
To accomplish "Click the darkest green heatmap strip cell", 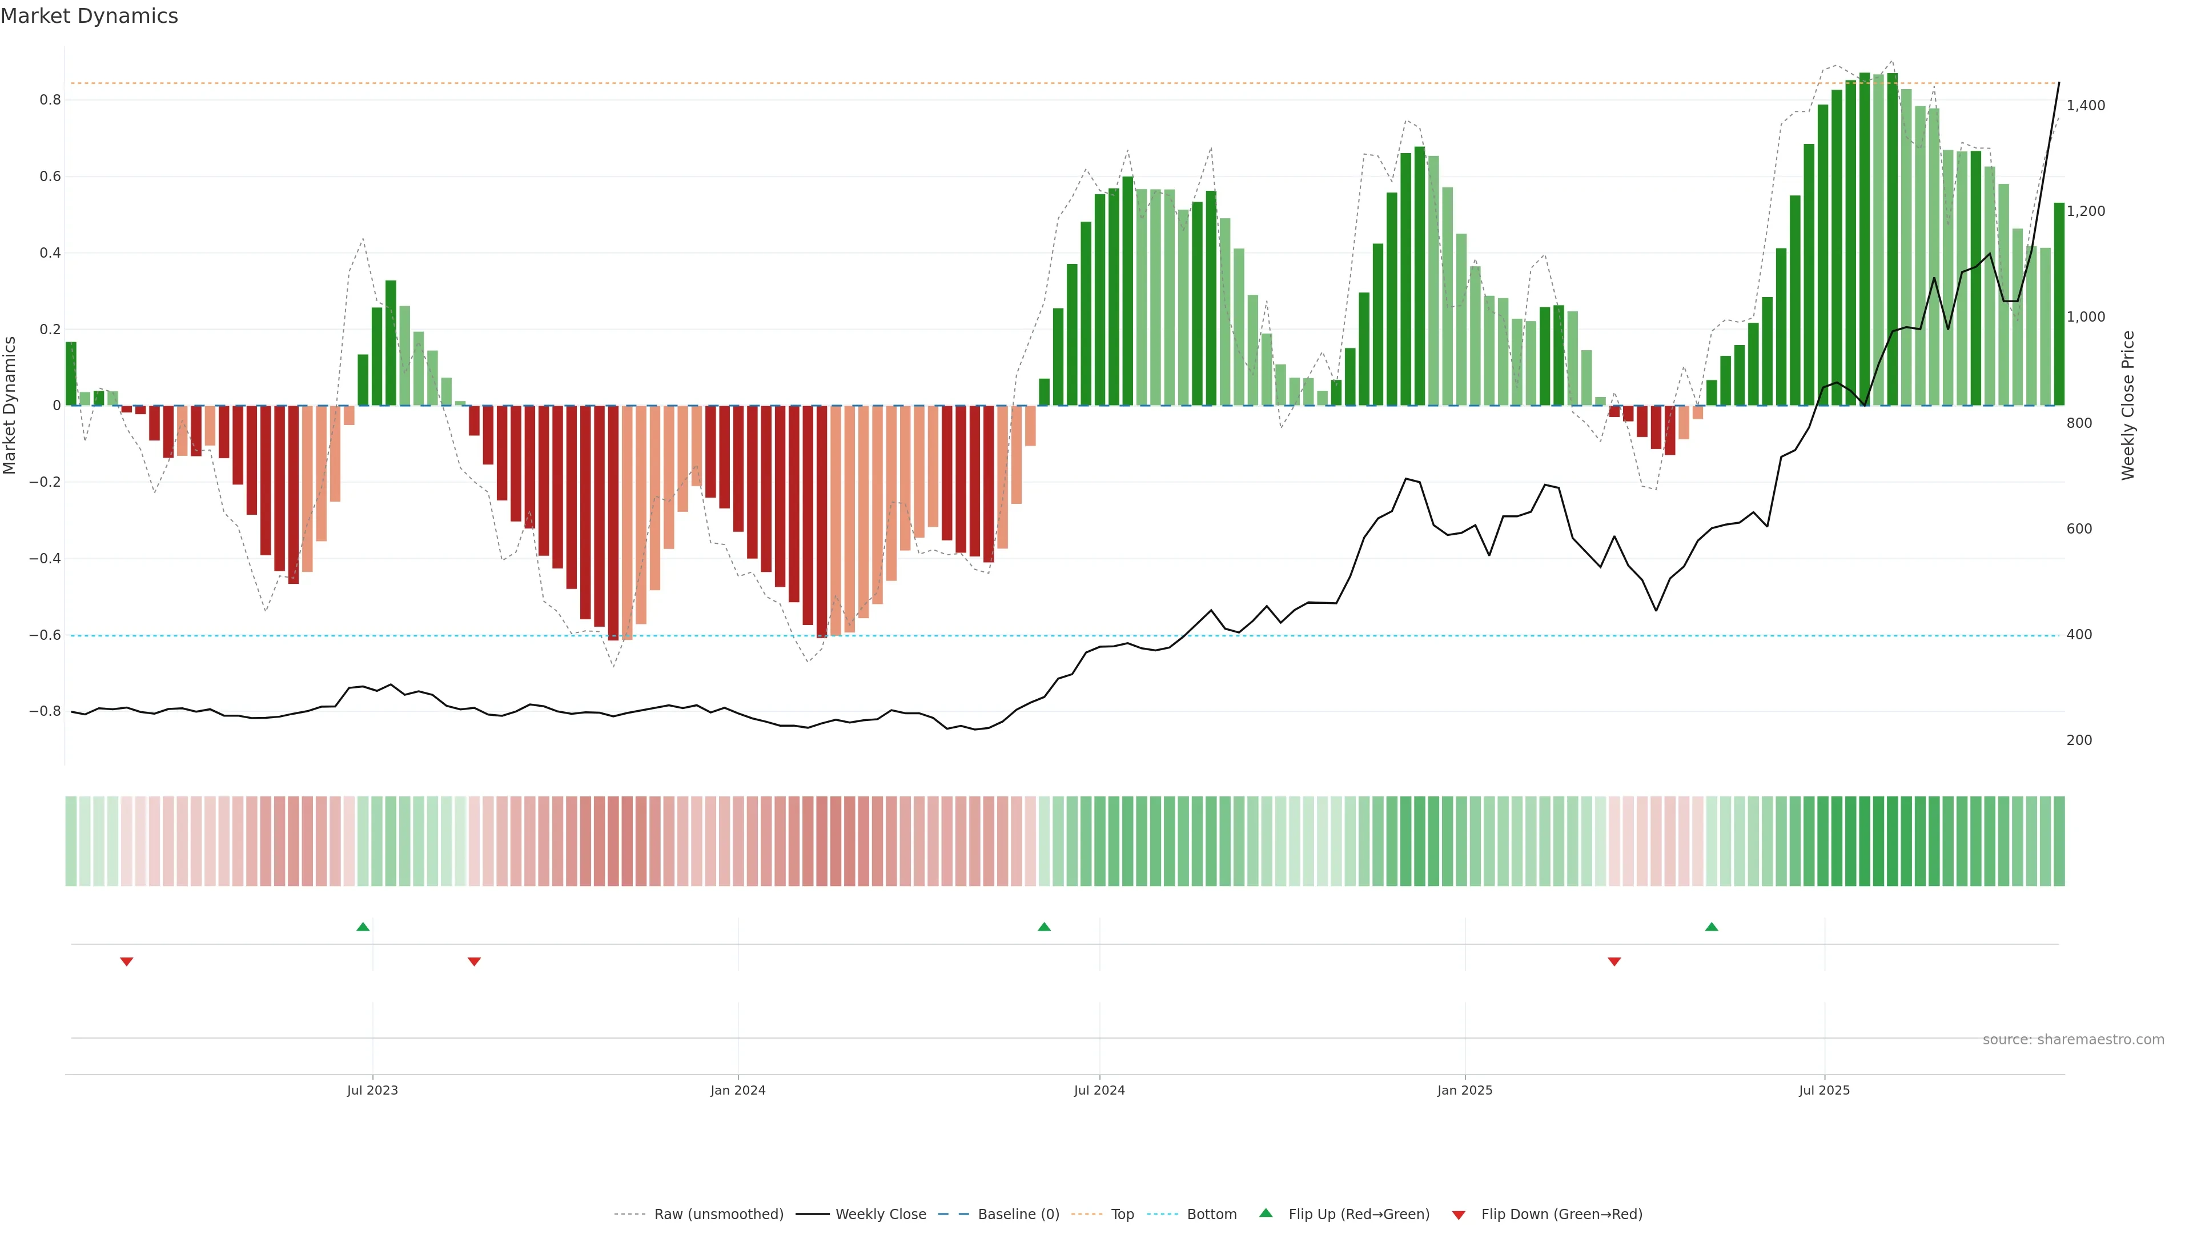I will click(x=1865, y=840).
